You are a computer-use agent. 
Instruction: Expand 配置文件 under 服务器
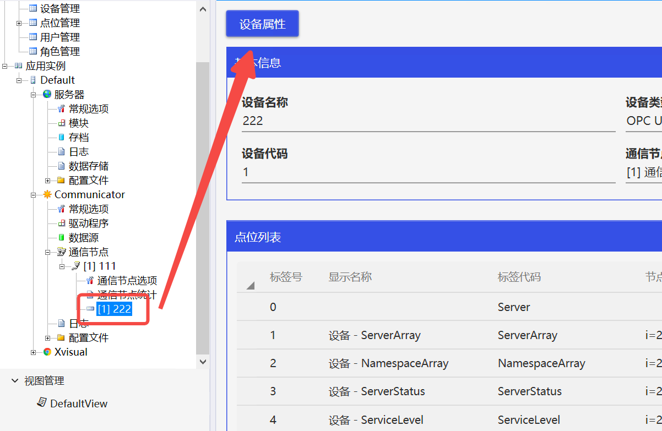pyautogui.click(x=47, y=181)
